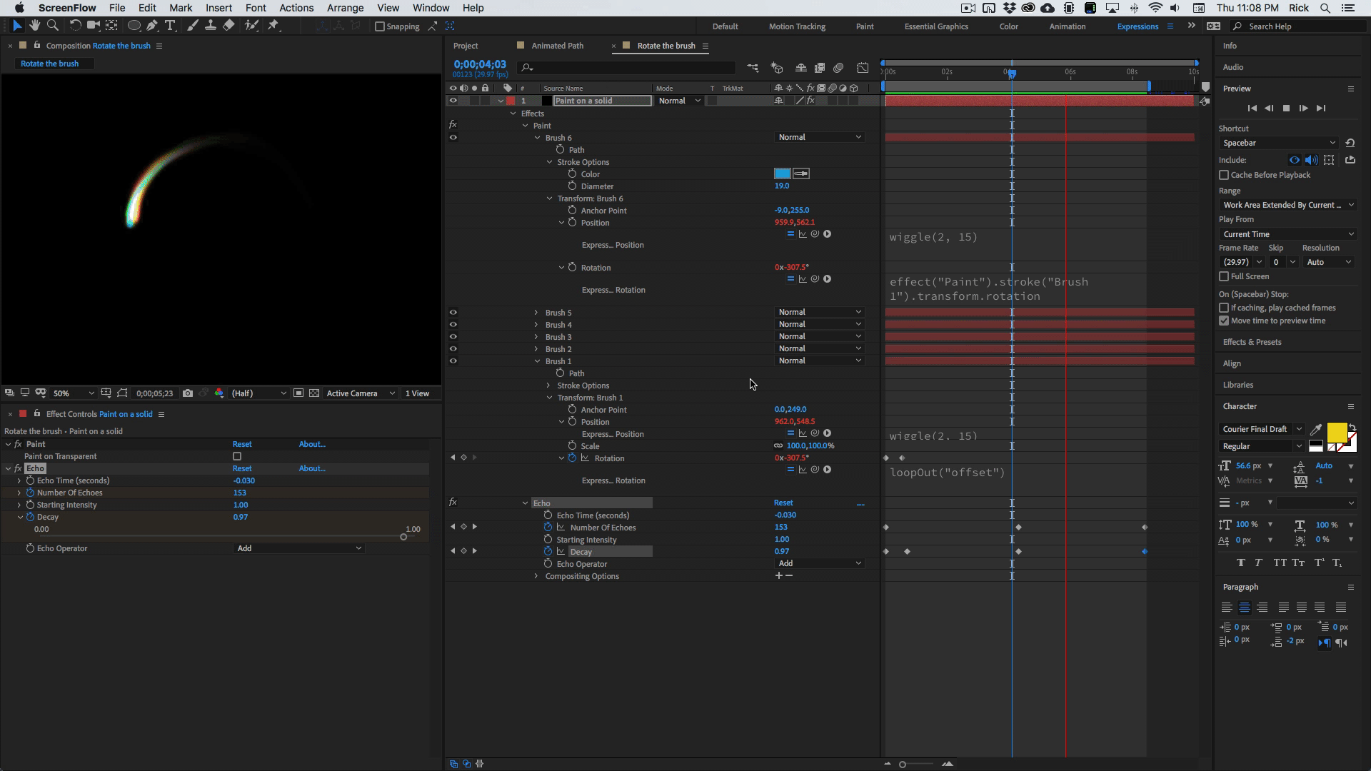This screenshot has width=1371, height=771.
Task: Hide Brush 5 visibility eye
Action: tap(453, 313)
